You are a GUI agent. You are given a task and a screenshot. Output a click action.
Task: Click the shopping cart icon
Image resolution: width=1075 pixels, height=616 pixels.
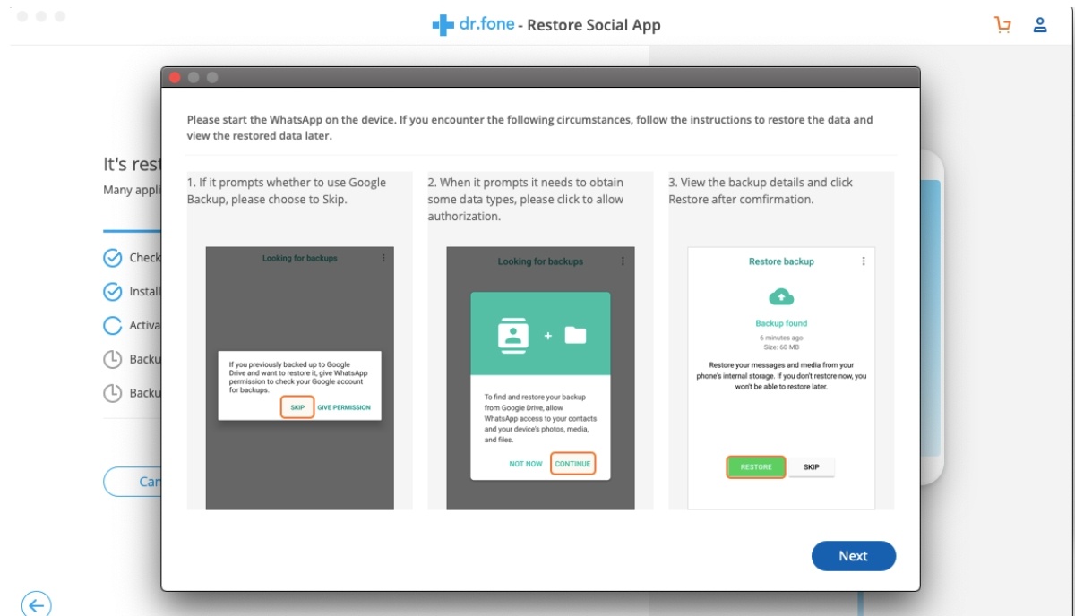pyautogui.click(x=1003, y=25)
